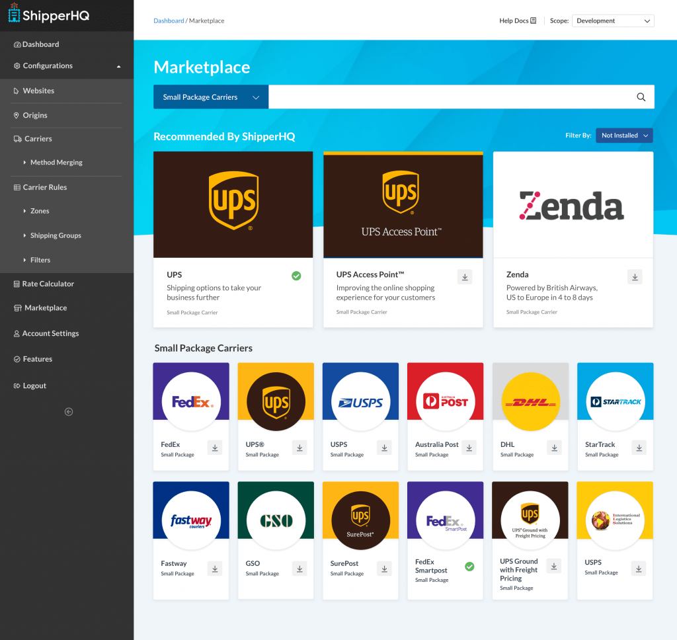Viewport: 677px width, 640px height.
Task: Click the Fastway couriers logo
Action: [191, 521]
